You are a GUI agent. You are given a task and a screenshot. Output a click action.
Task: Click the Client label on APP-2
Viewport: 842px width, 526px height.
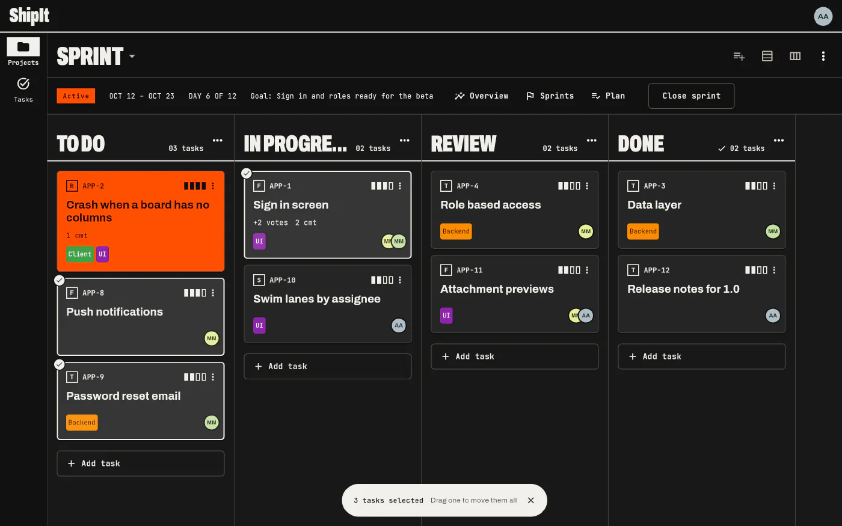tap(80, 254)
